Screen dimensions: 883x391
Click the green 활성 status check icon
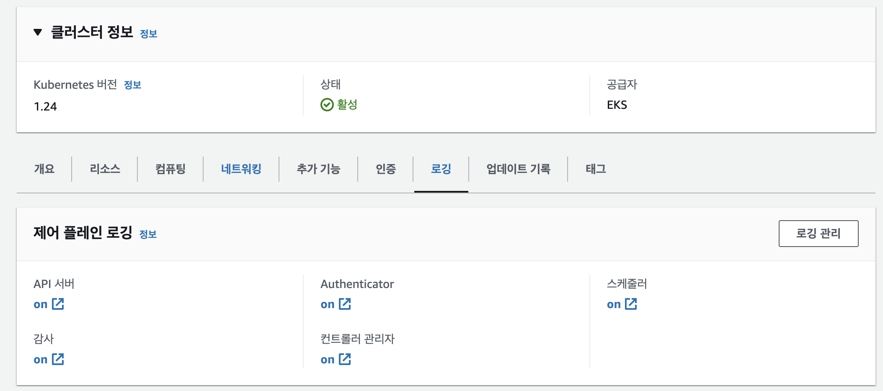click(x=327, y=105)
